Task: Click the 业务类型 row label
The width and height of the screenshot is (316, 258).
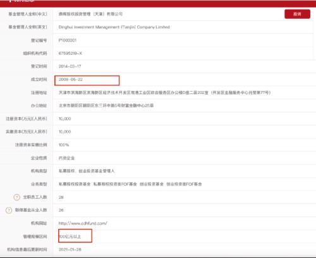Action: 39,184
